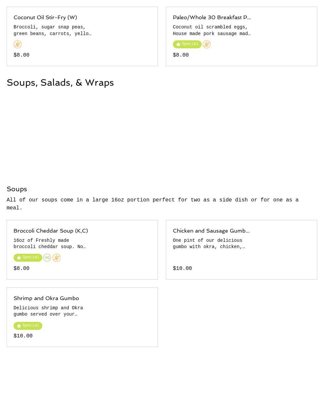Click the Special badge on Paleo Breakfast card
The width and height of the screenshot is (319, 393).
pyautogui.click(x=187, y=44)
